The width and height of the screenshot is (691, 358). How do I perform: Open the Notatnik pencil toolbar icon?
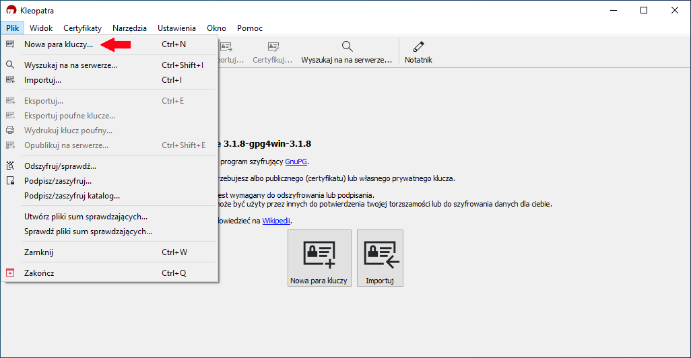tap(418, 46)
